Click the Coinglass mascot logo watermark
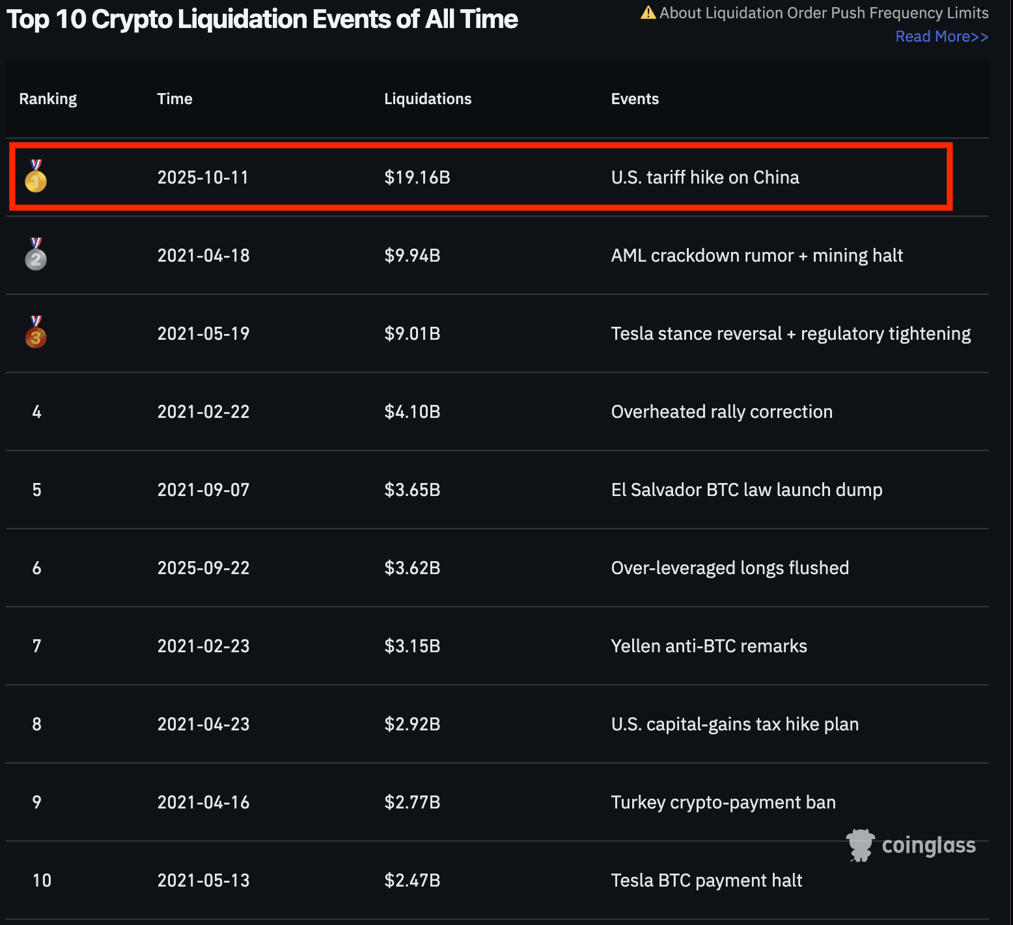This screenshot has width=1013, height=925. [x=860, y=845]
